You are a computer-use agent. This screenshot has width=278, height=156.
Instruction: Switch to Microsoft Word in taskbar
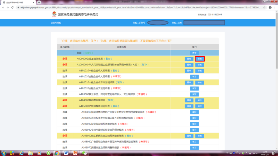66,153
